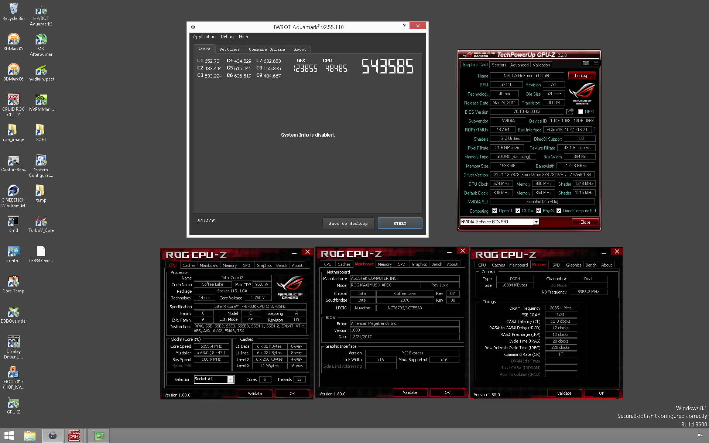Switch to the Settings tab in Aquamark
The image size is (709, 443).
pos(229,49)
